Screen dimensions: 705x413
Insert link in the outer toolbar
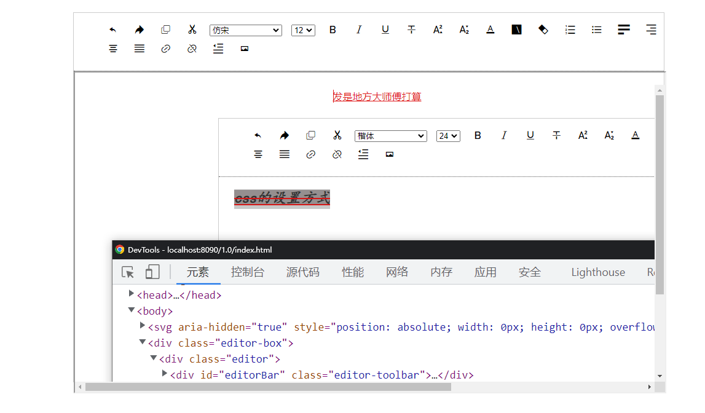pos(165,49)
